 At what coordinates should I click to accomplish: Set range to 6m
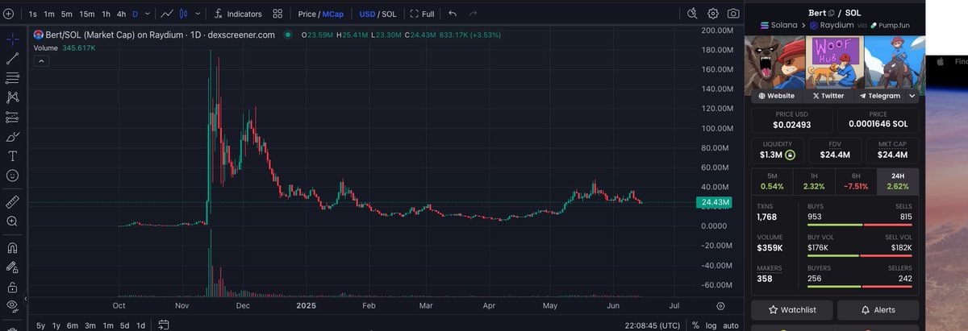[72, 325]
